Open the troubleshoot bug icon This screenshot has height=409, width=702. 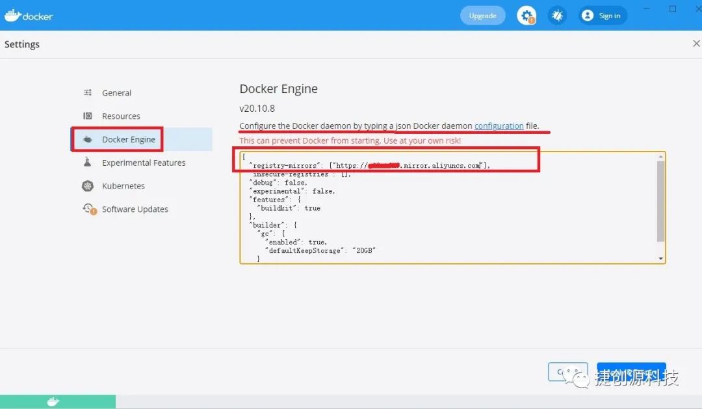tap(557, 16)
